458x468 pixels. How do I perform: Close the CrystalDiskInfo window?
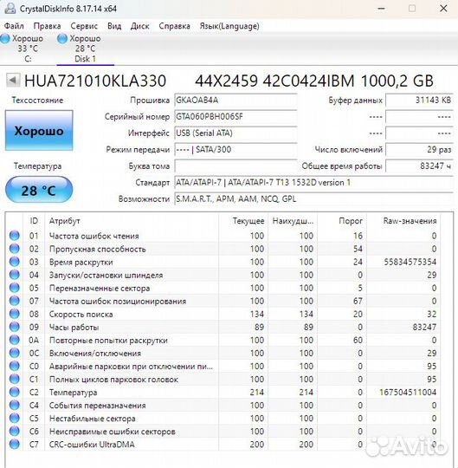tap(443, 9)
